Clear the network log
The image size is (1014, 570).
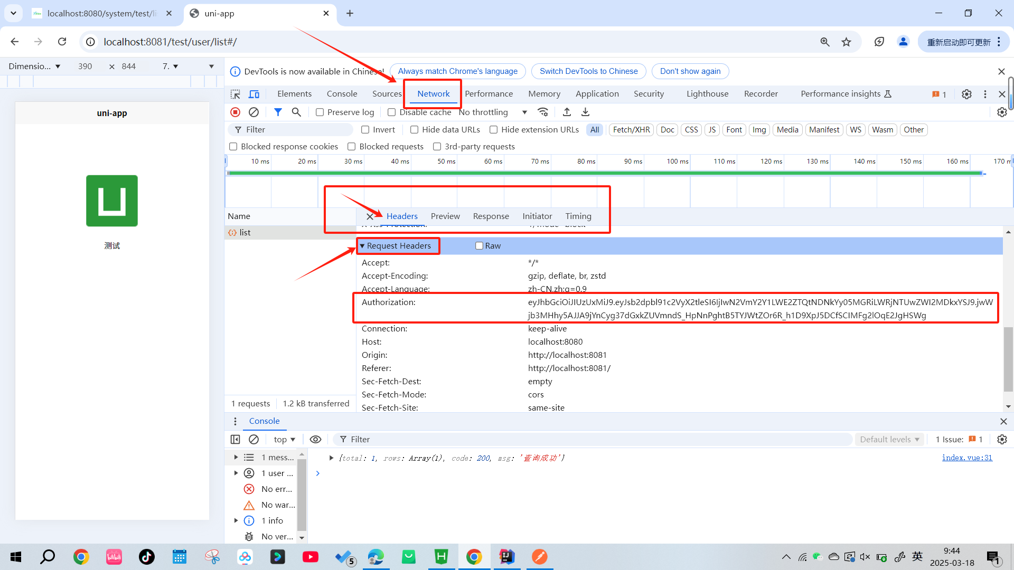coord(253,112)
